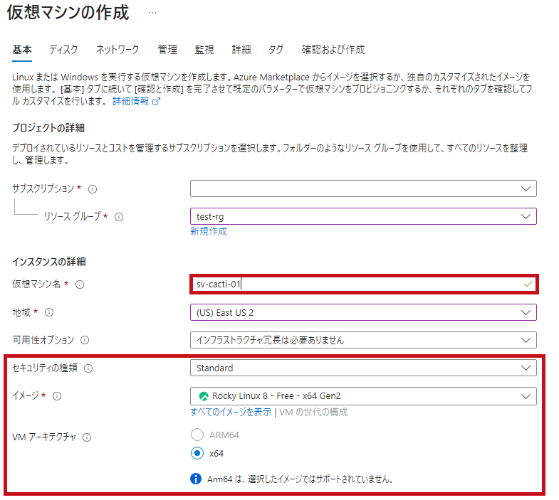
Task: Select the ARM64 radio button
Action: [197, 435]
